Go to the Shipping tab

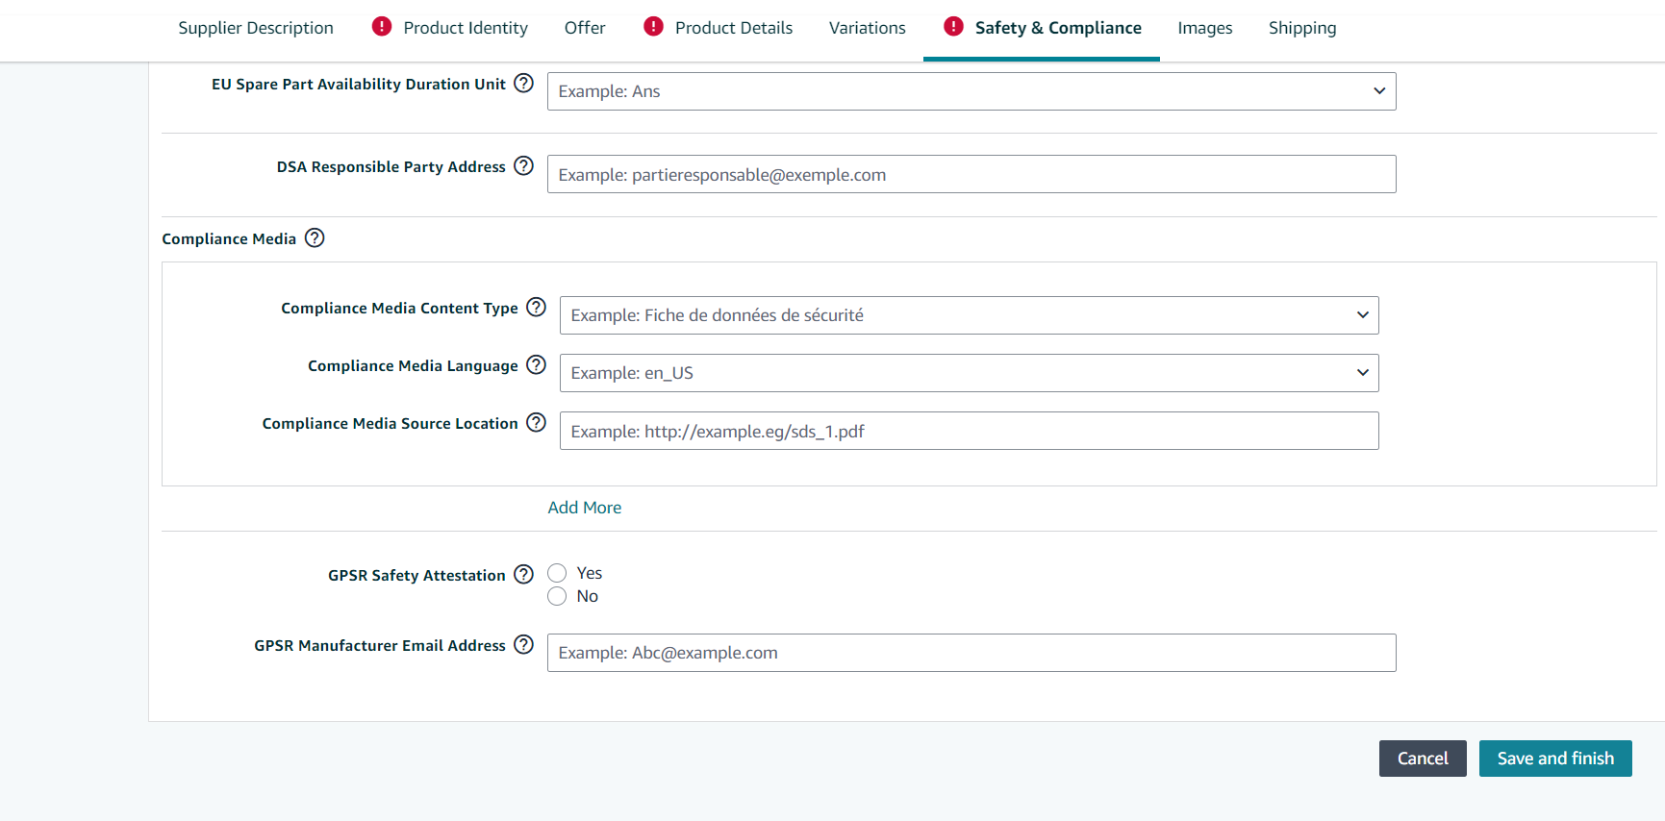[x=1301, y=28]
